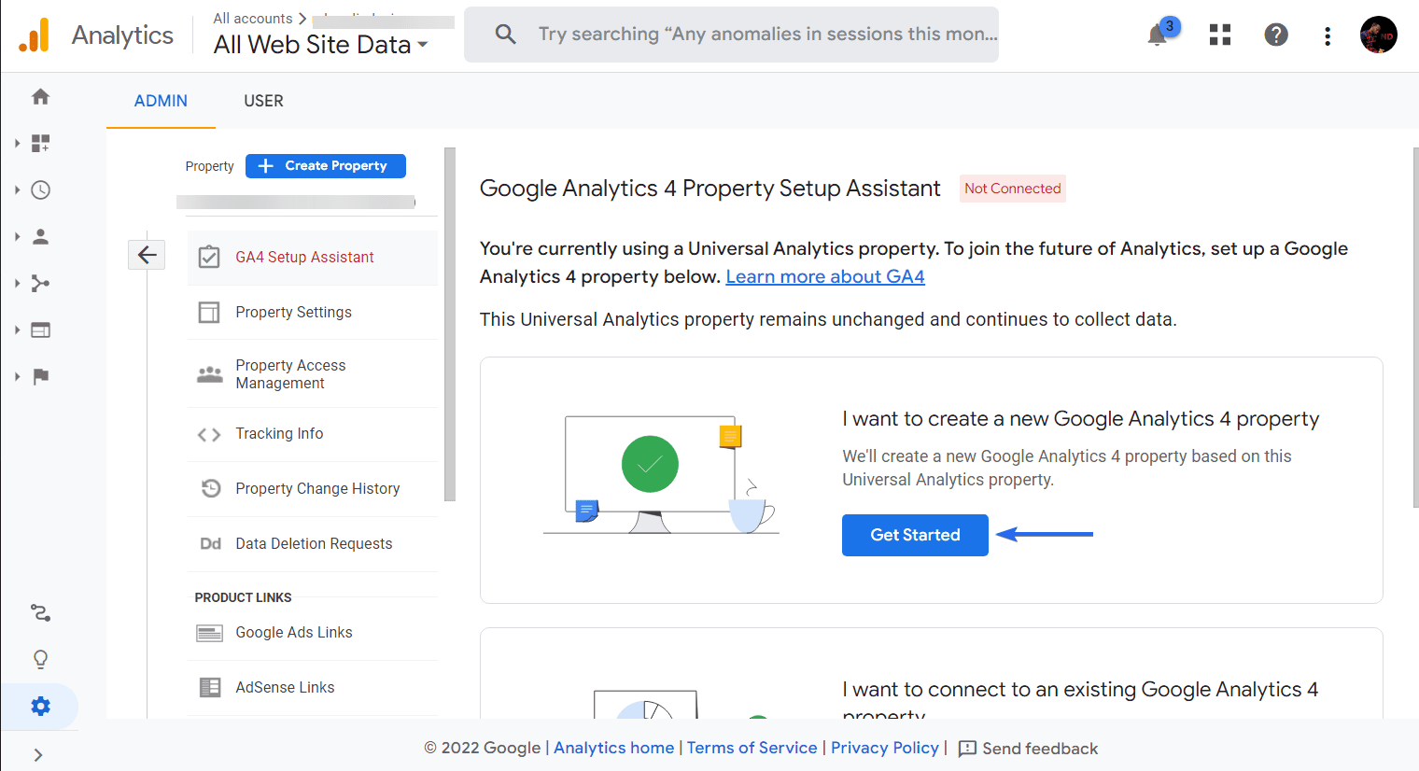This screenshot has width=1419, height=771.
Task: Open the Home icon in sidebar
Action: (x=40, y=96)
